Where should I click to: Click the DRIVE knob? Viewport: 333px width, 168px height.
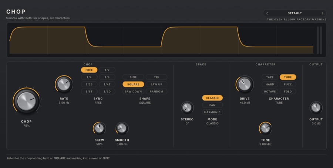pos(245,84)
